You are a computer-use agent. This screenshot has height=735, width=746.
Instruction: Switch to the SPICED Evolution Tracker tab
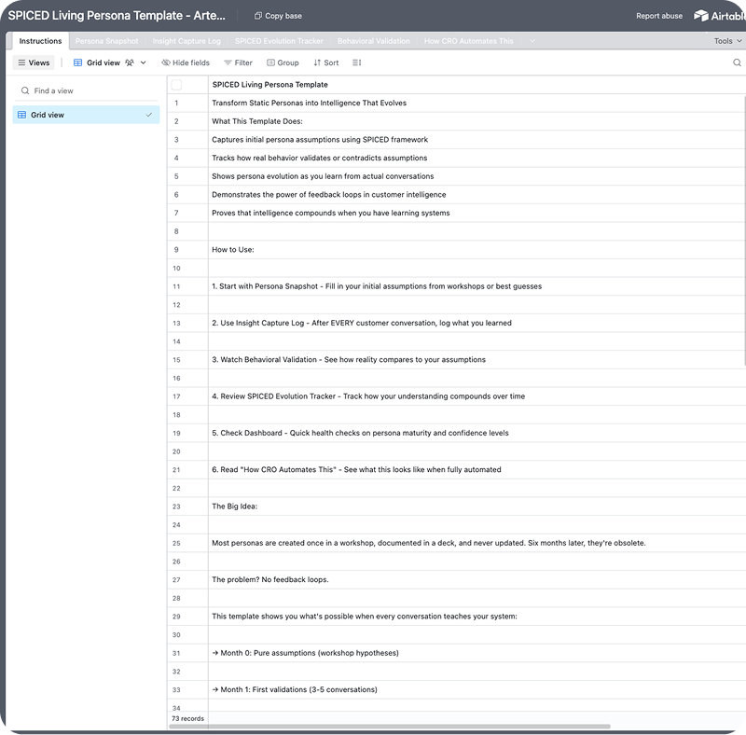[x=279, y=41]
